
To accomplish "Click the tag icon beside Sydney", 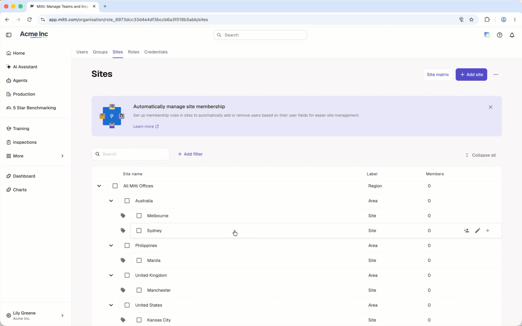I will (x=123, y=231).
